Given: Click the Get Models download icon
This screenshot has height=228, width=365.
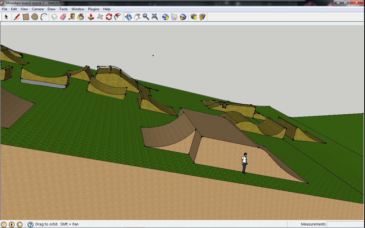Looking at the screenshot, I should [x=194, y=17].
